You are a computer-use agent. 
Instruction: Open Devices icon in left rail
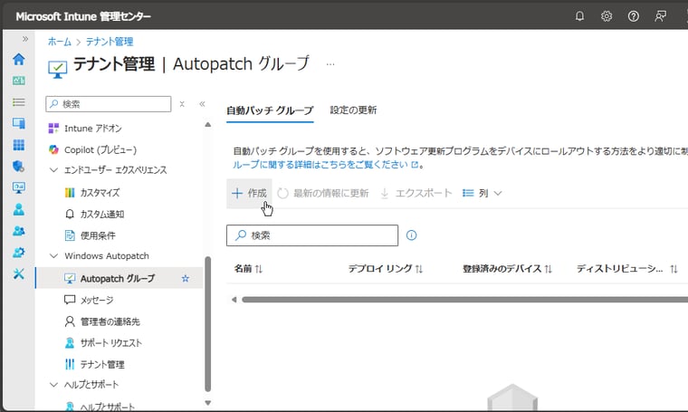click(x=18, y=123)
